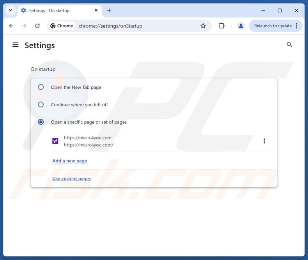Open a new tab with plus button
308x260 pixels.
[x=109, y=10]
